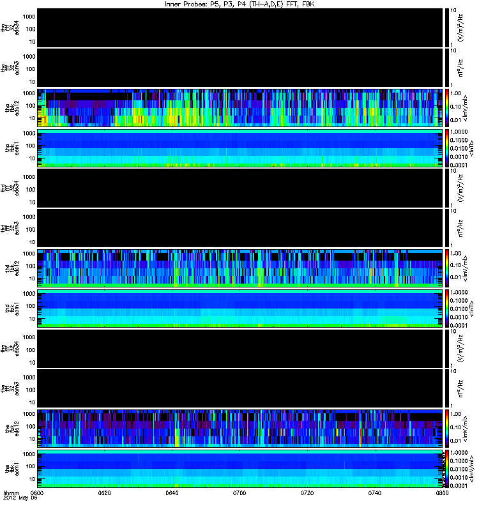Click the thd fbk scm1 color bar
The height and width of the screenshot is (511, 479).
click(447, 309)
